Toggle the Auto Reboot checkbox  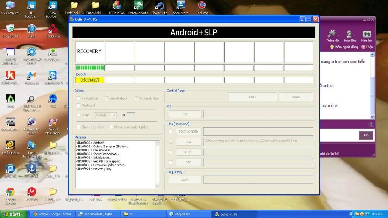click(x=106, y=98)
